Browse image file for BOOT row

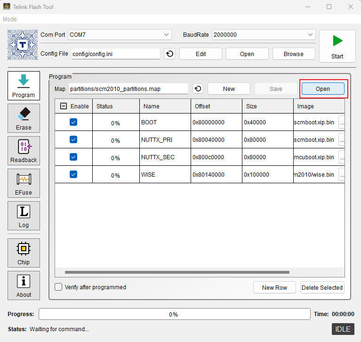point(342,122)
